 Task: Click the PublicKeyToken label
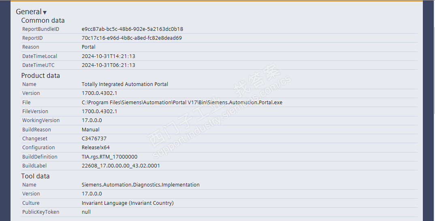pos(41,212)
